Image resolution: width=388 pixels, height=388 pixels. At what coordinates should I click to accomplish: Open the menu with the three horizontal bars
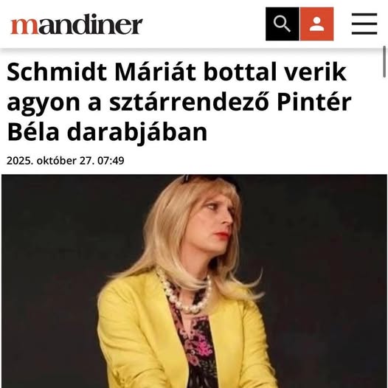(364, 24)
